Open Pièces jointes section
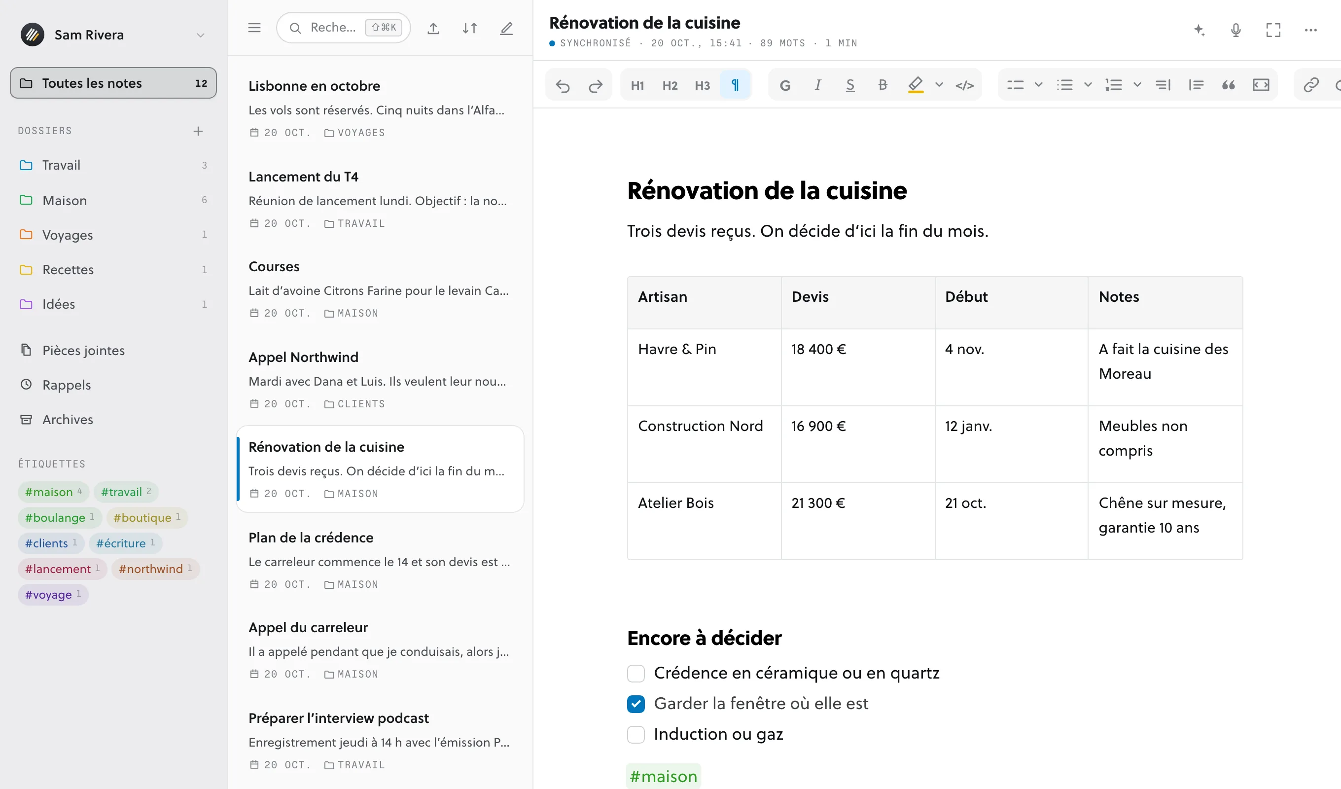 (x=113, y=350)
